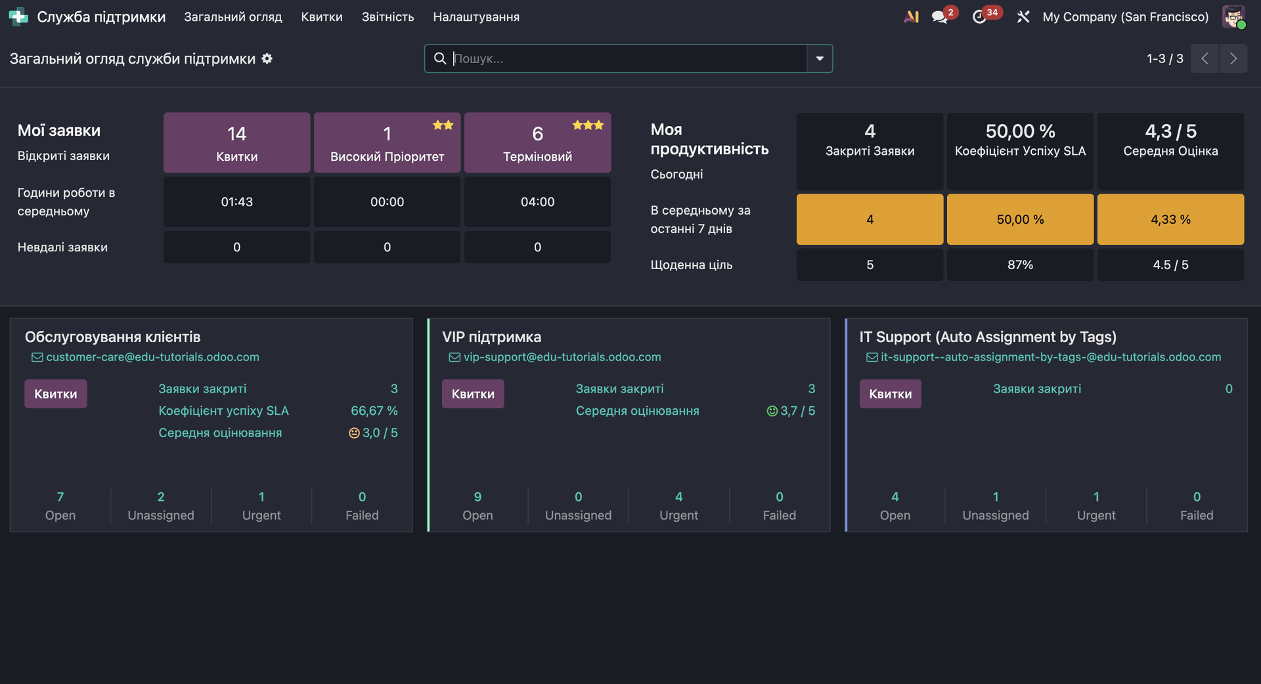Open the Квитки menu

(322, 17)
